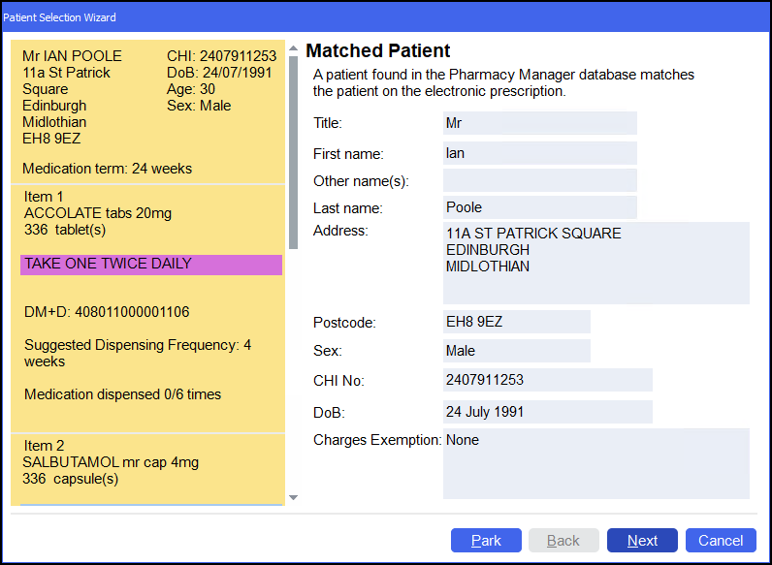Select the First name field
Image resolution: width=772 pixels, height=565 pixels.
539,153
